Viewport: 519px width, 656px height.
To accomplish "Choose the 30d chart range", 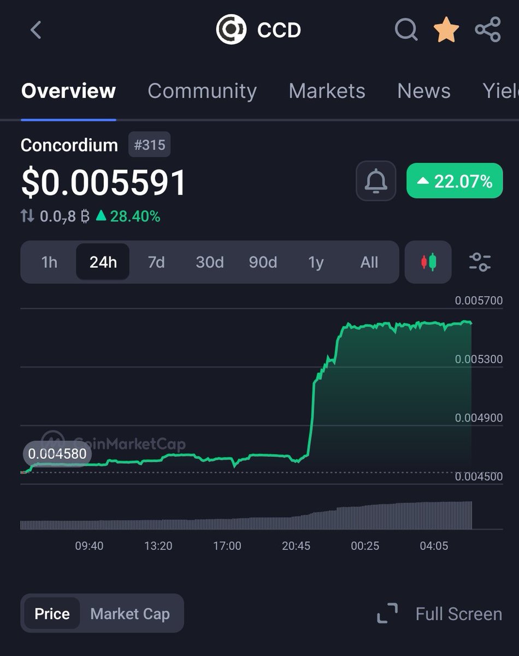I will click(x=210, y=262).
